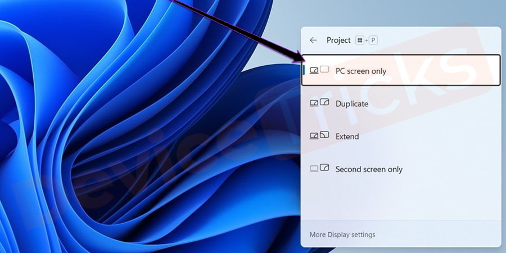Select PC screen only option

coord(401,70)
